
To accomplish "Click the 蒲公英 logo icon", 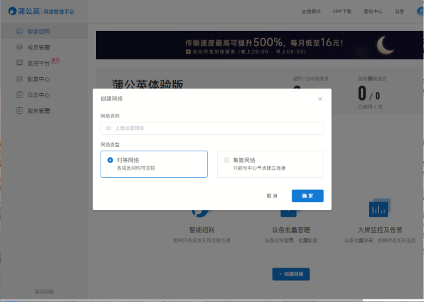I will [13, 11].
